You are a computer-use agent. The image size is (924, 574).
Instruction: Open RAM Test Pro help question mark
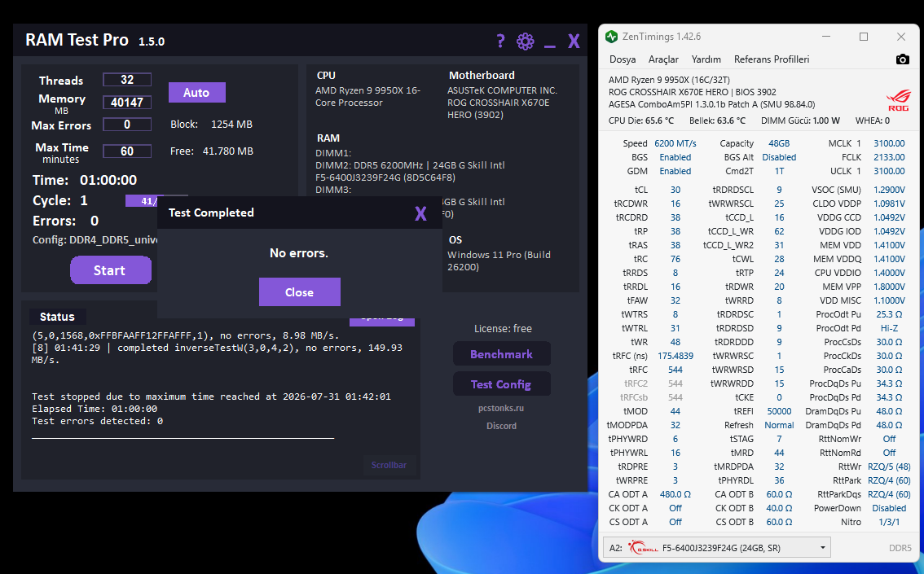click(500, 41)
